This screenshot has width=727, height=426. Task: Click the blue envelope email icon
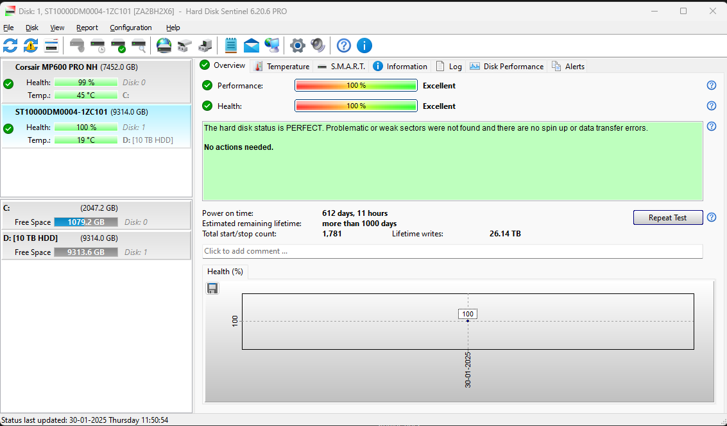(x=251, y=45)
